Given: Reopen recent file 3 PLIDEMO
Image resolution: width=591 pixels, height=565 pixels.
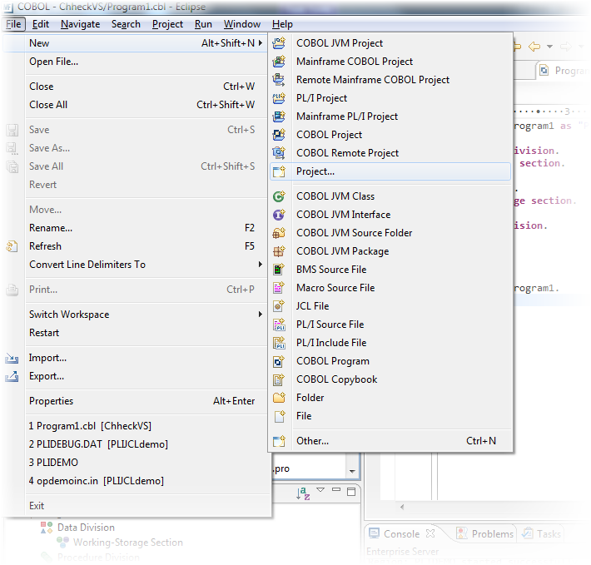Looking at the screenshot, I should [146, 463].
